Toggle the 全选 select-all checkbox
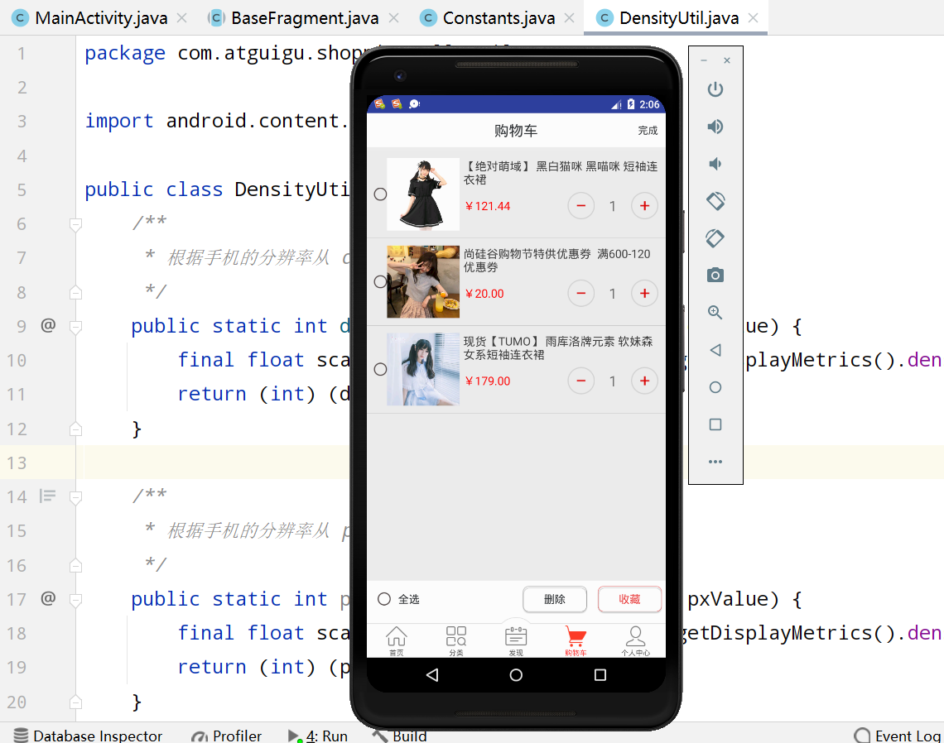The width and height of the screenshot is (944, 743). click(x=384, y=599)
